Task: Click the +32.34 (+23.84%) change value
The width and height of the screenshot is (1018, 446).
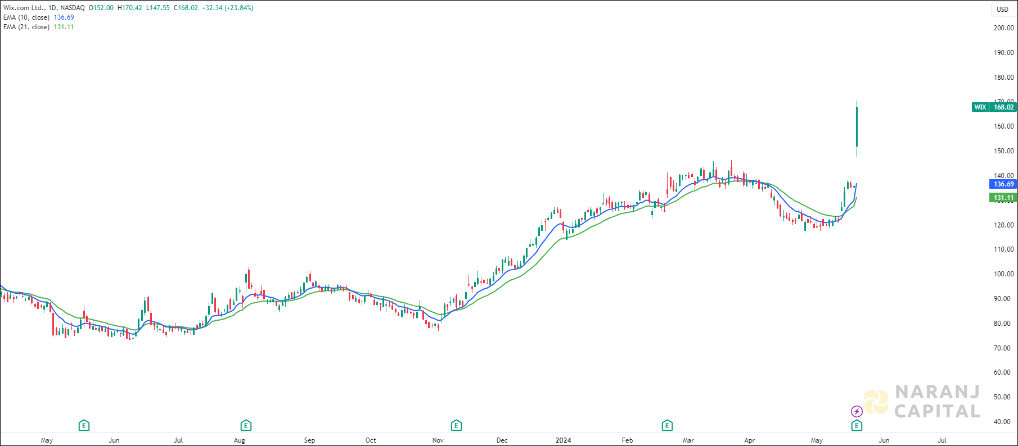Action: pyautogui.click(x=228, y=8)
